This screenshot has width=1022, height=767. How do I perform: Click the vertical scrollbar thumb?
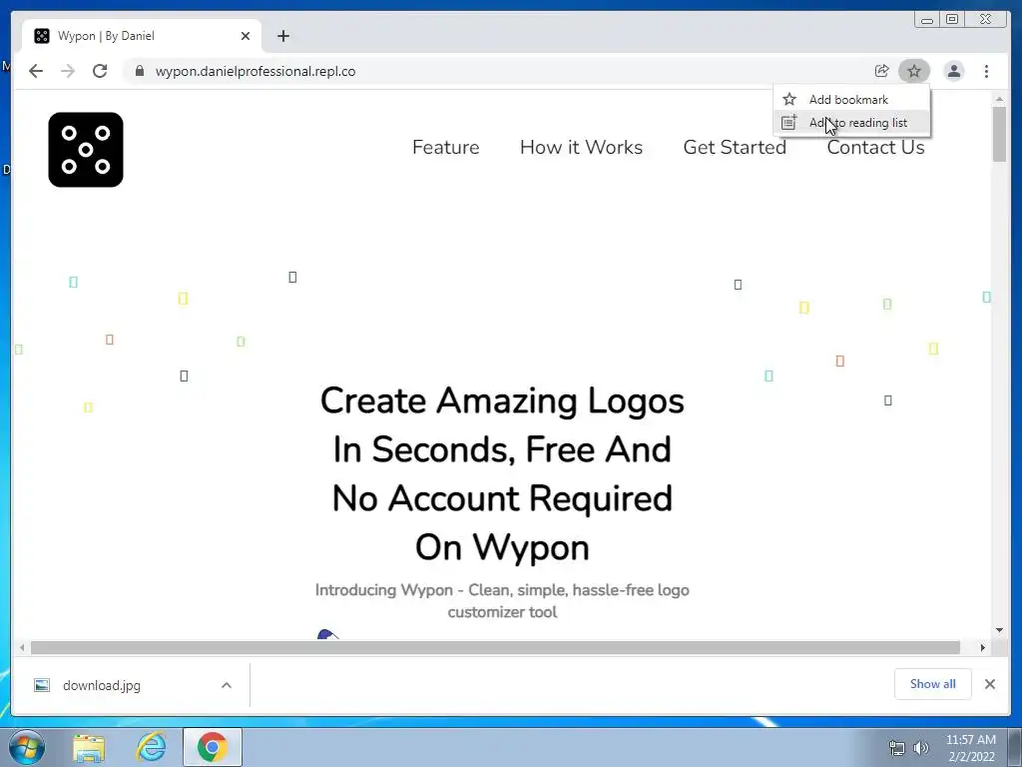[x=999, y=135]
